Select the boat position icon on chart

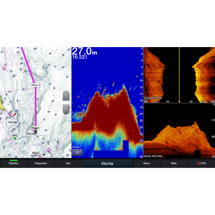click(x=36, y=131)
